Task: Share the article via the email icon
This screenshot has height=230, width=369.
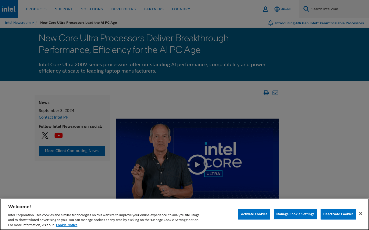Action: coord(275,93)
